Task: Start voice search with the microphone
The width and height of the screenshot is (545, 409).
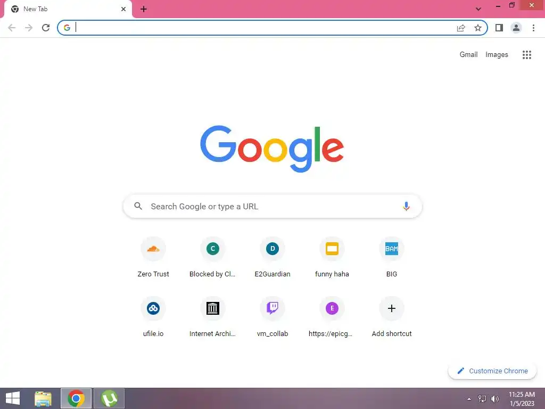Action: pyautogui.click(x=406, y=206)
